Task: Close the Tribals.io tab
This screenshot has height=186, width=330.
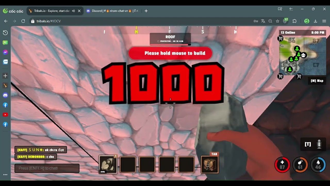Action: click(x=79, y=11)
